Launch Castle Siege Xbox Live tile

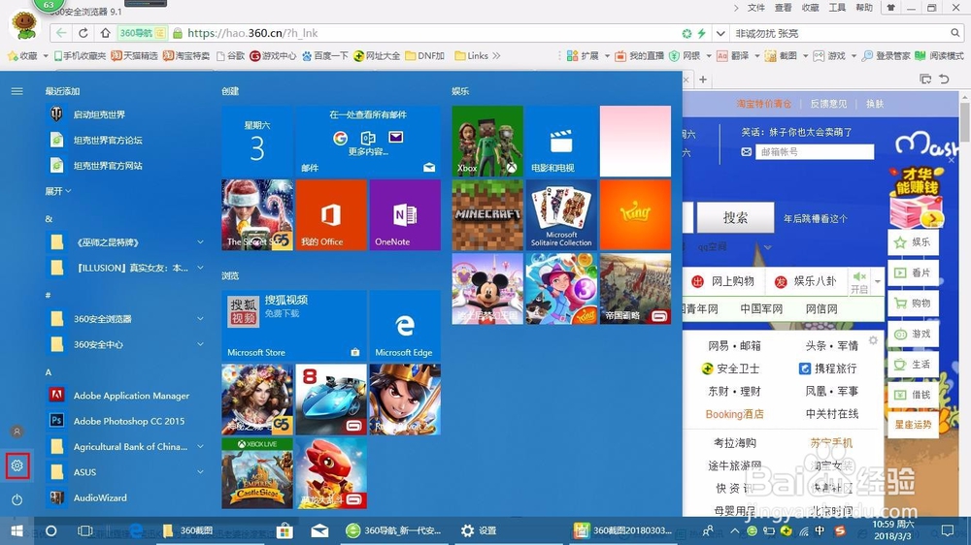[x=257, y=473]
